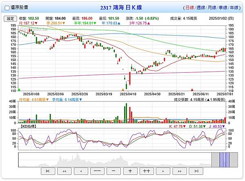
Task: Click the 半年:194.01 half-year average label
Action: [x=85, y=23]
